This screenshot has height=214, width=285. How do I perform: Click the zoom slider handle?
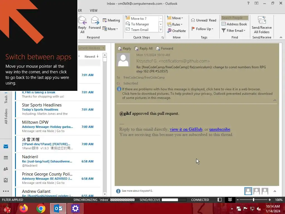(x=253, y=200)
